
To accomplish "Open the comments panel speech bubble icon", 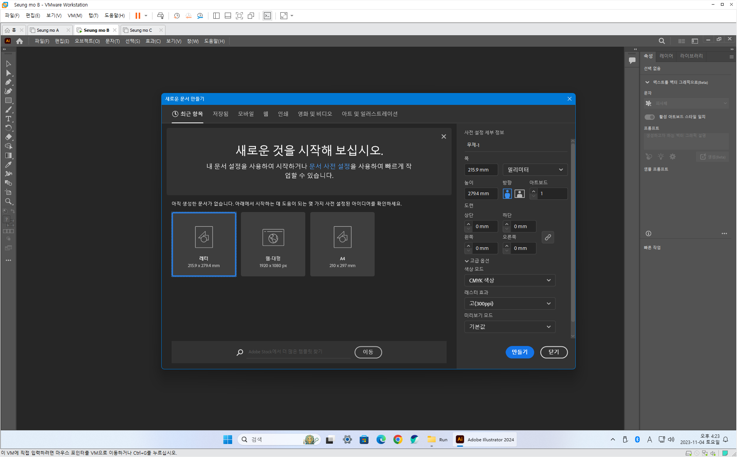I will (632, 60).
